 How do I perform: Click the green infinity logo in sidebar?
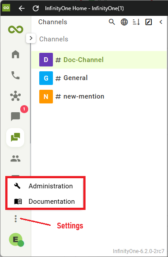(15, 29)
